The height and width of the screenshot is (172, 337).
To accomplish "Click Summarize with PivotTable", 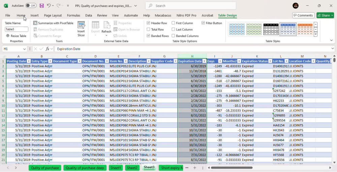I will coord(53,23).
